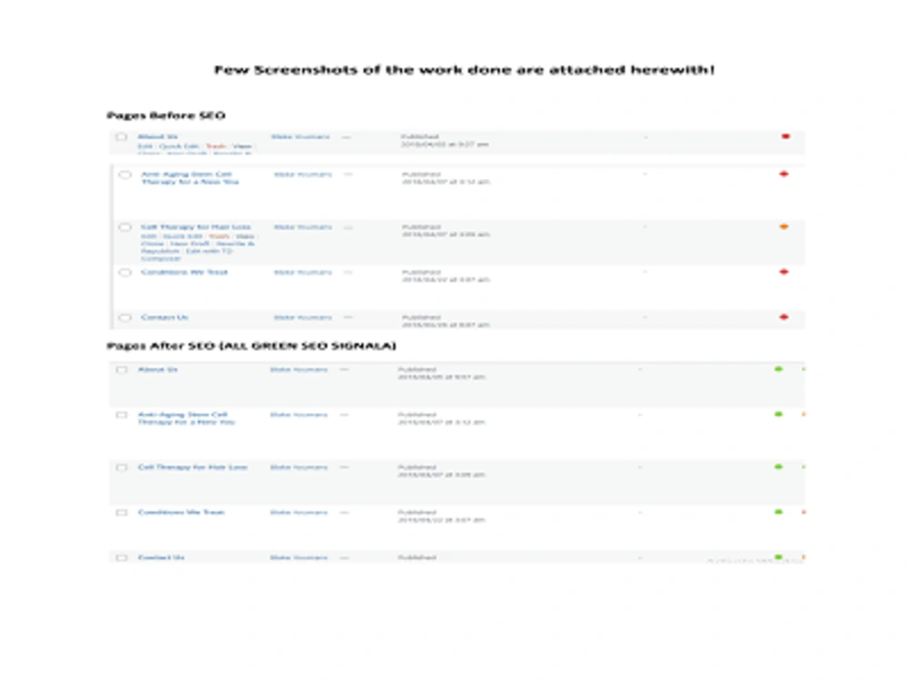Click Trash under About Us before SEO

point(215,146)
